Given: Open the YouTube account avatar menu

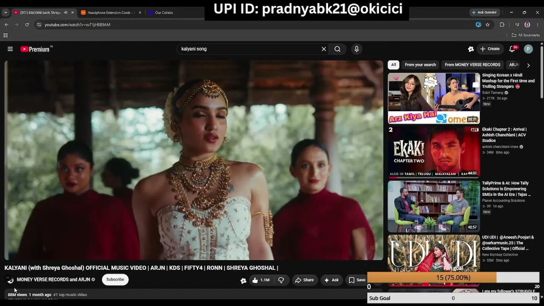Looking at the screenshot, I should pos(528,49).
